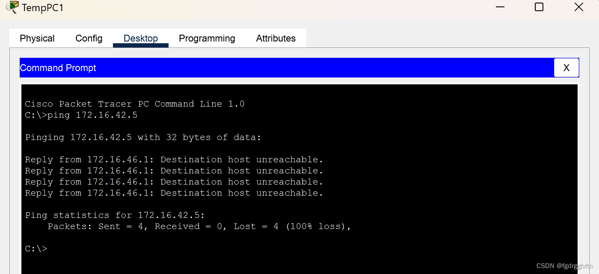The height and width of the screenshot is (274, 599).
Task: Switch to the Physical tab
Action: (x=37, y=39)
